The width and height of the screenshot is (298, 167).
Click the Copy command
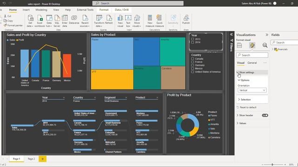click(8, 21)
